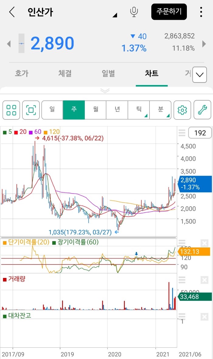Open chart settings gear icon

182,110
